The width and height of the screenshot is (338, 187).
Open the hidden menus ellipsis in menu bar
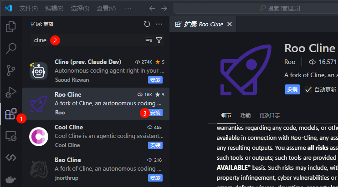[x=128, y=8]
